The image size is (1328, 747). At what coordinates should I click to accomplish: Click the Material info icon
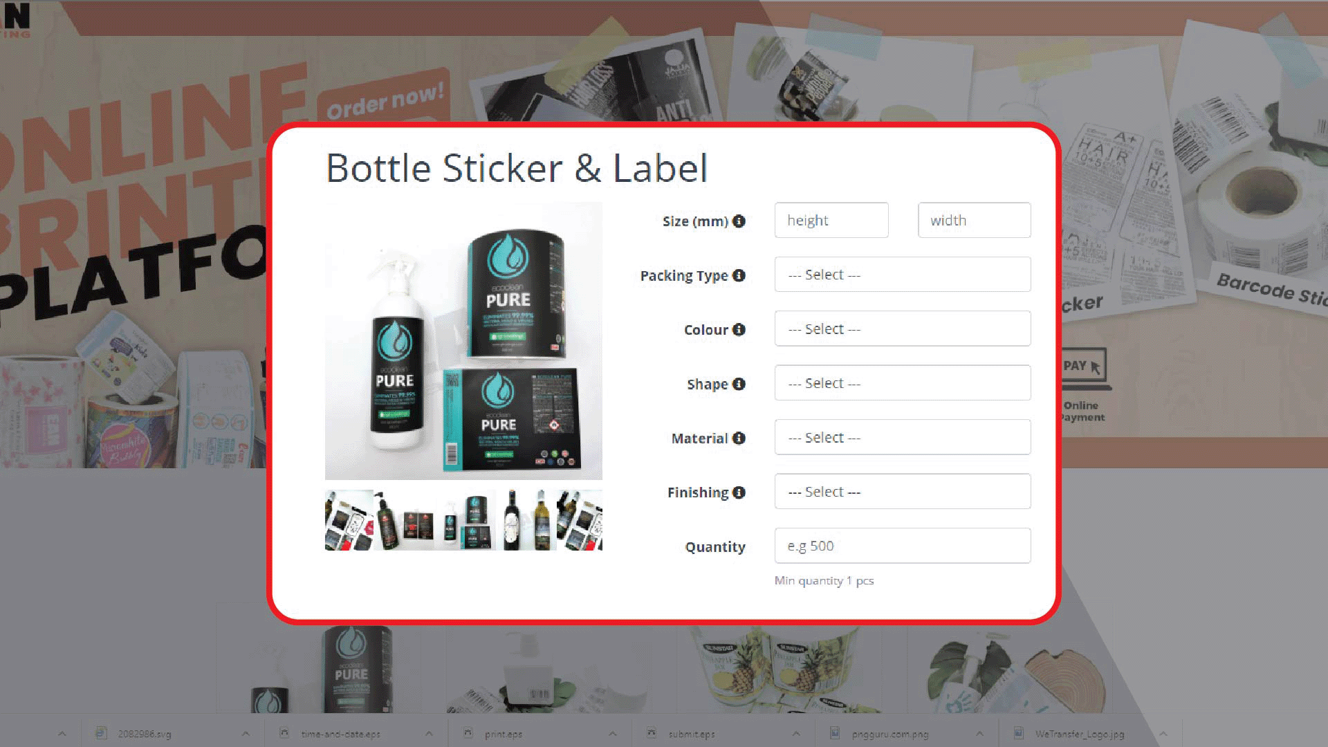(x=739, y=438)
